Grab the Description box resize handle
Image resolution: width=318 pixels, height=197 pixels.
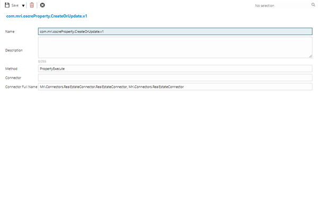(311, 56)
